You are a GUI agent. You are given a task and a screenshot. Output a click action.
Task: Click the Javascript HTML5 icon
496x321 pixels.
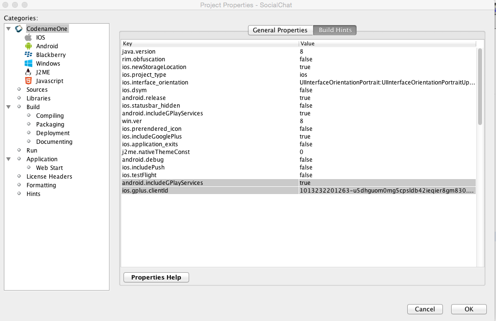pos(28,81)
